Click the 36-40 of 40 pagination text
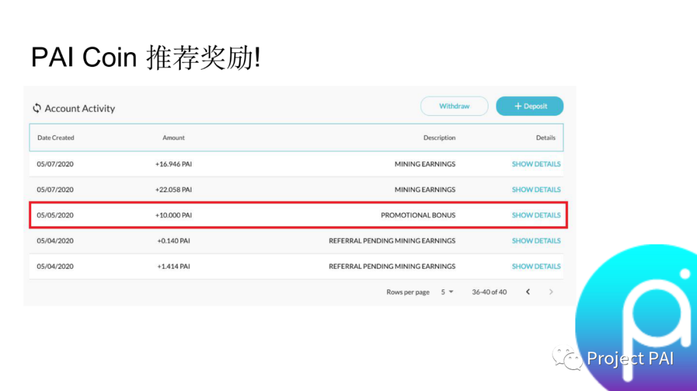The height and width of the screenshot is (391, 697). [x=489, y=292]
